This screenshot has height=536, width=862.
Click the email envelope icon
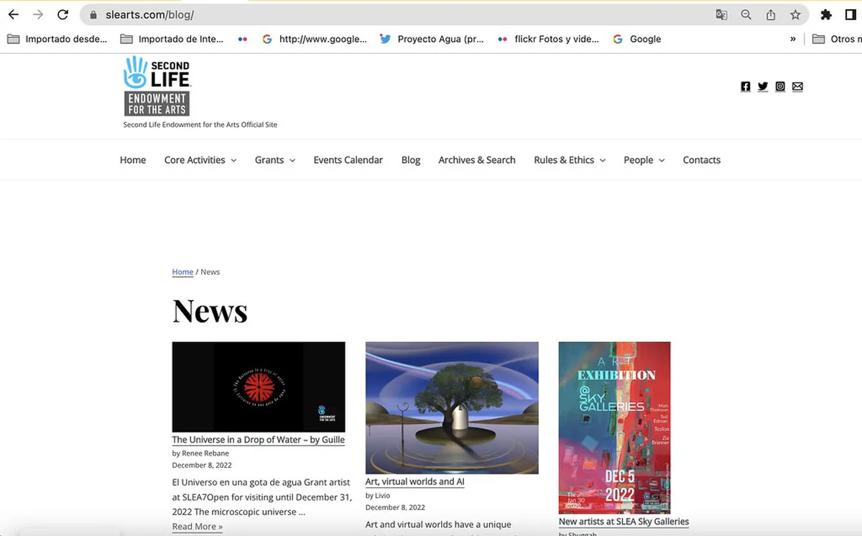(x=797, y=87)
